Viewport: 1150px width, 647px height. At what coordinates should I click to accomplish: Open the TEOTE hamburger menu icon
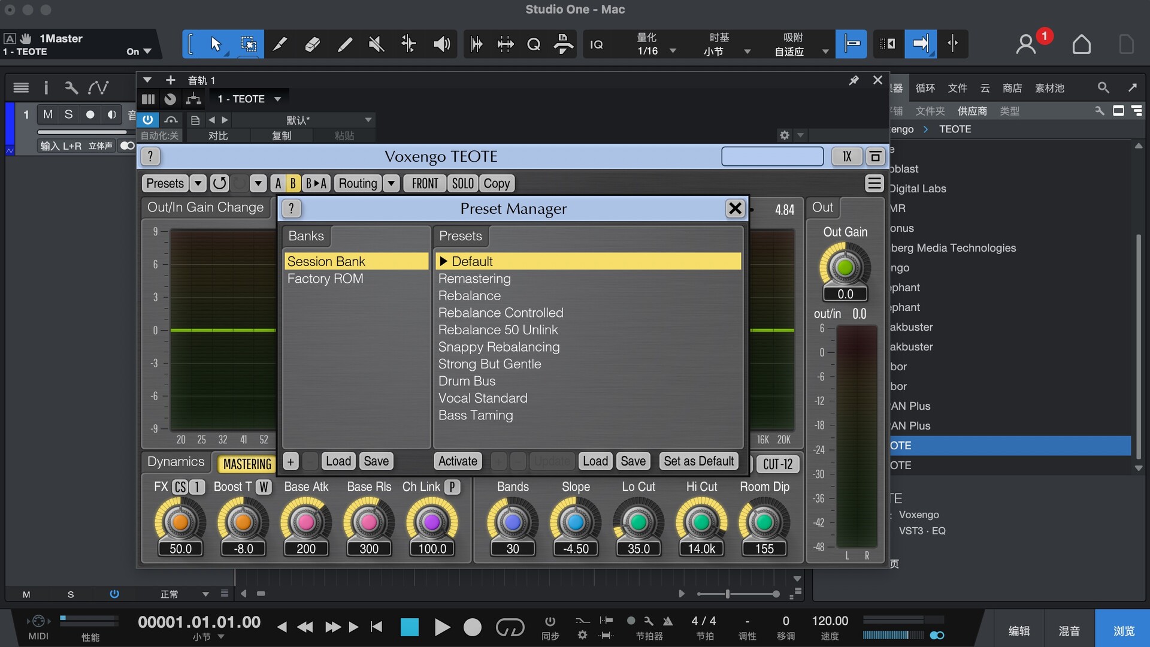tap(874, 183)
